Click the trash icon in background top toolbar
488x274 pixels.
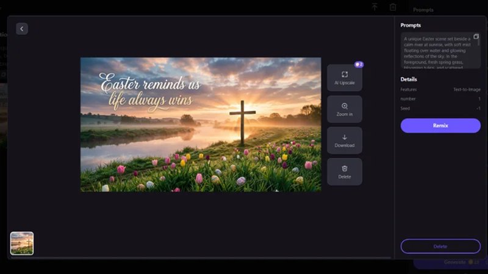pyautogui.click(x=393, y=7)
